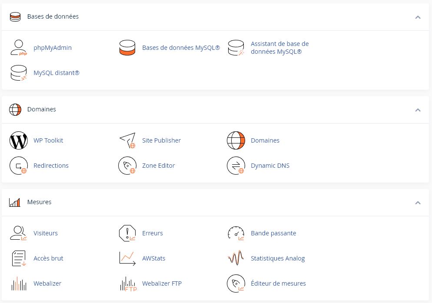Click the Bande passante gauge icon
This screenshot has height=303, width=432.
[236, 233]
